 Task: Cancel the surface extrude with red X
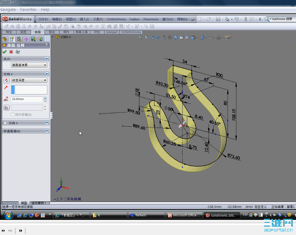tap(11, 52)
